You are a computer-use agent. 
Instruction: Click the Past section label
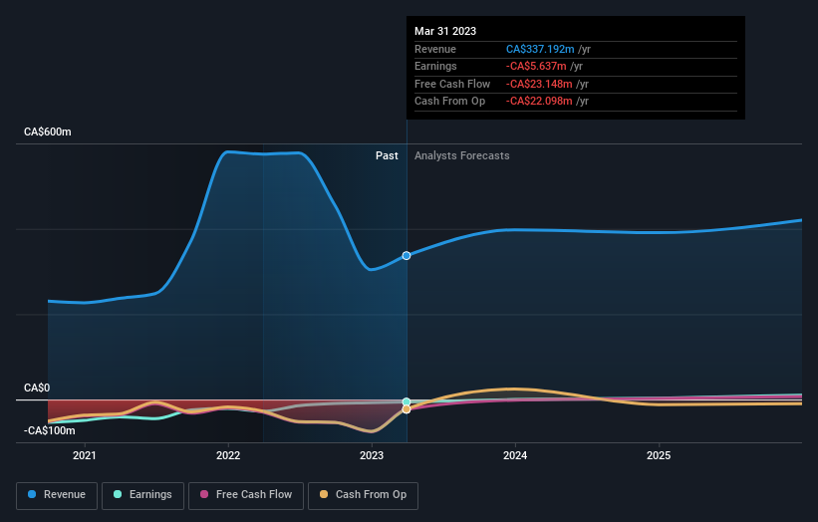click(387, 155)
